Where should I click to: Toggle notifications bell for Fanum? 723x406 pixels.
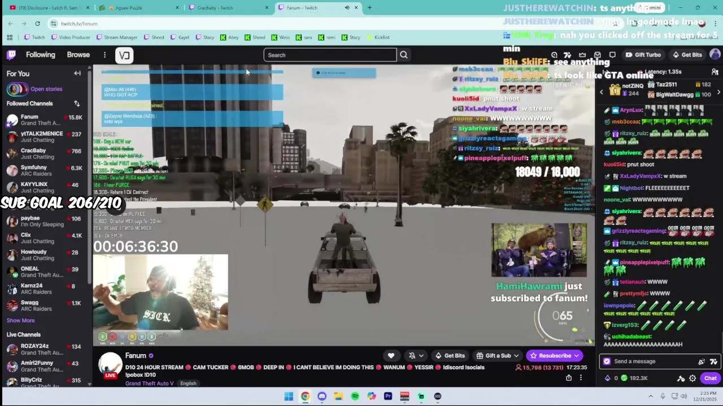[x=415, y=356]
